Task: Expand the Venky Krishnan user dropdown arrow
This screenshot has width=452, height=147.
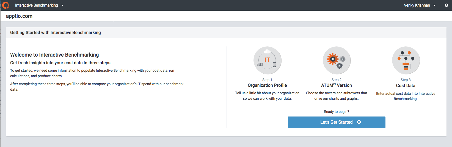Action: [434, 5]
